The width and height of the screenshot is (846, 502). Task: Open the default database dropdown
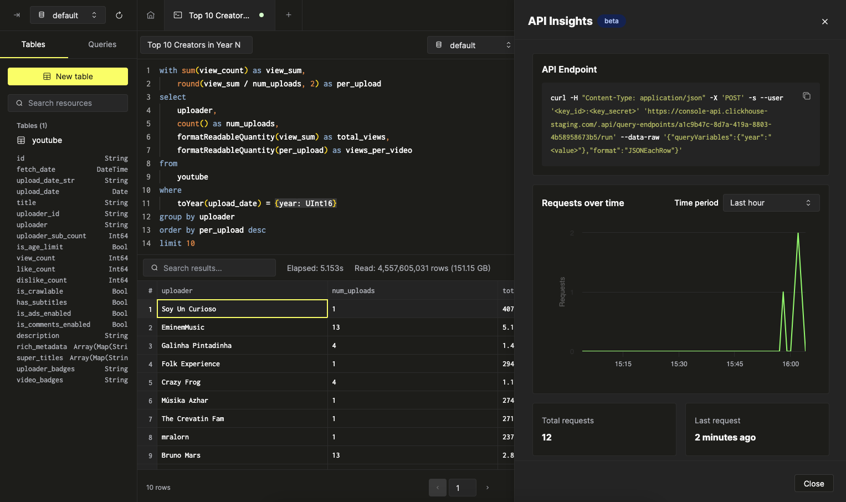[68, 15]
